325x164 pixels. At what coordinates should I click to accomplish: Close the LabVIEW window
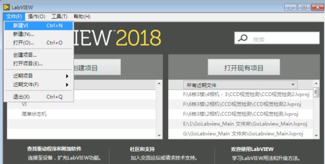(318, 7)
